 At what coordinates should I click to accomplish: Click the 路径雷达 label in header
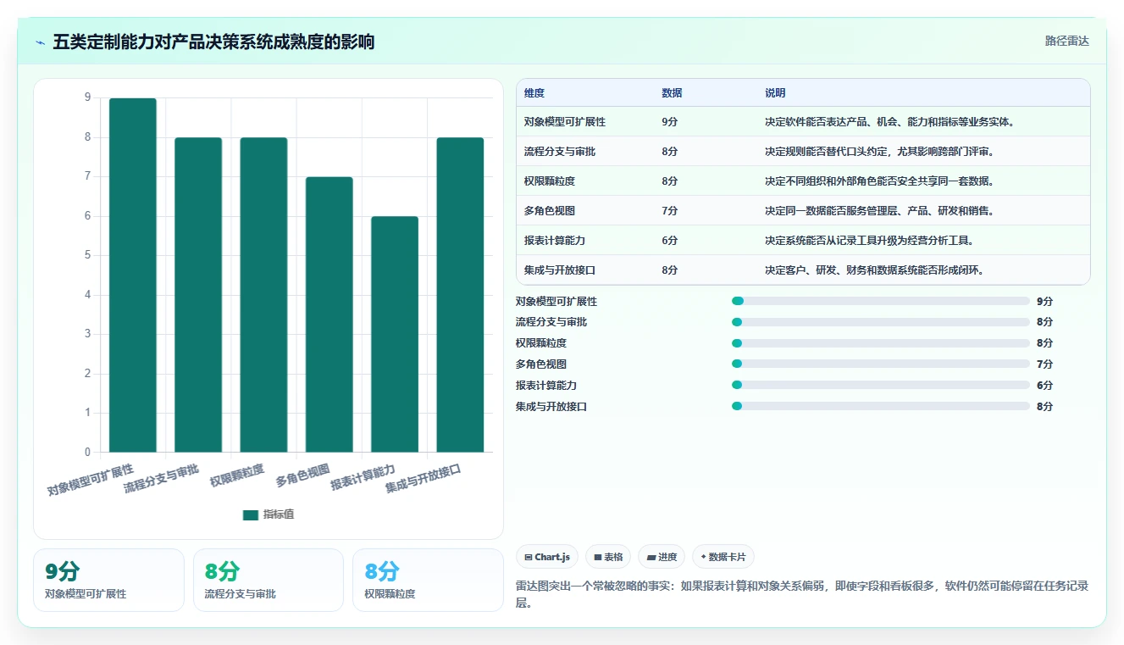[1066, 41]
